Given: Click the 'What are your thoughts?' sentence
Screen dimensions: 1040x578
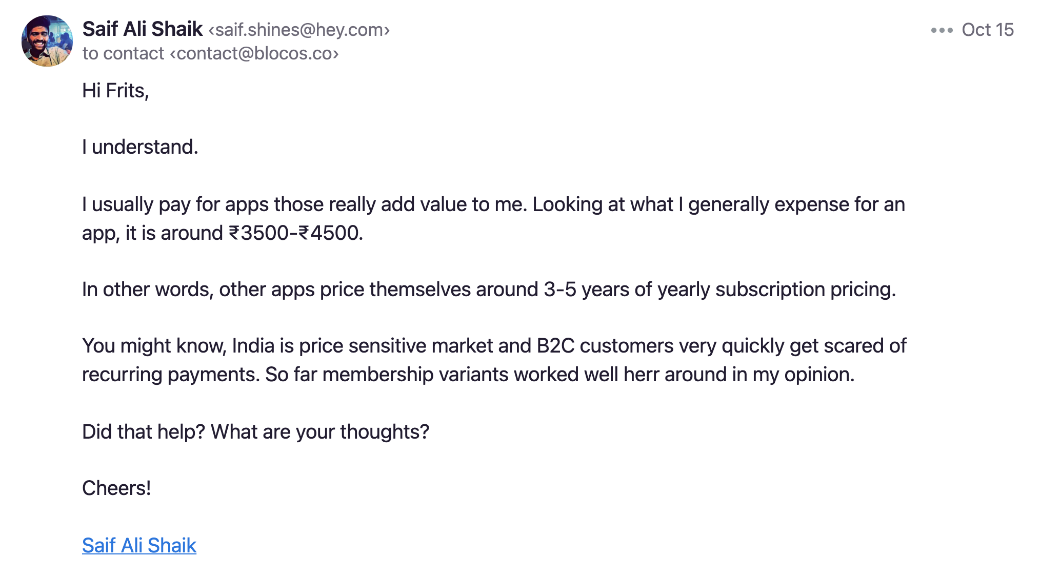Looking at the screenshot, I should click(320, 432).
